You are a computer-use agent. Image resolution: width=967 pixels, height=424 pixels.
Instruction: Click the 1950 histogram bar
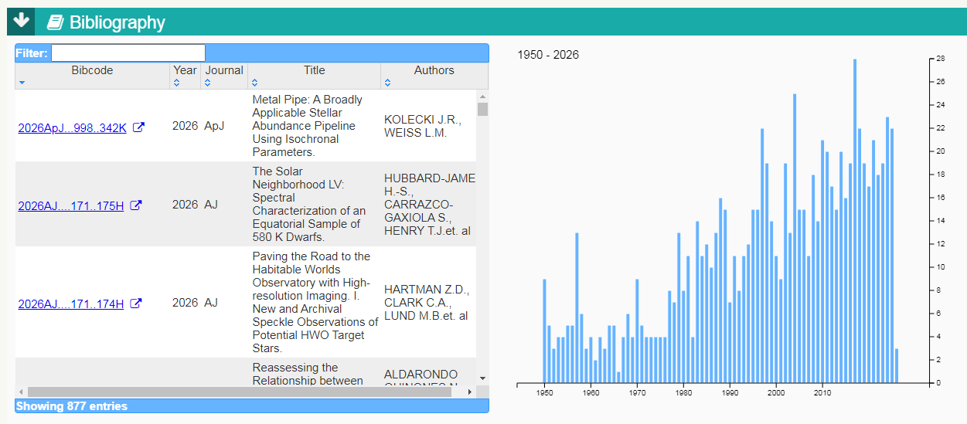544,331
